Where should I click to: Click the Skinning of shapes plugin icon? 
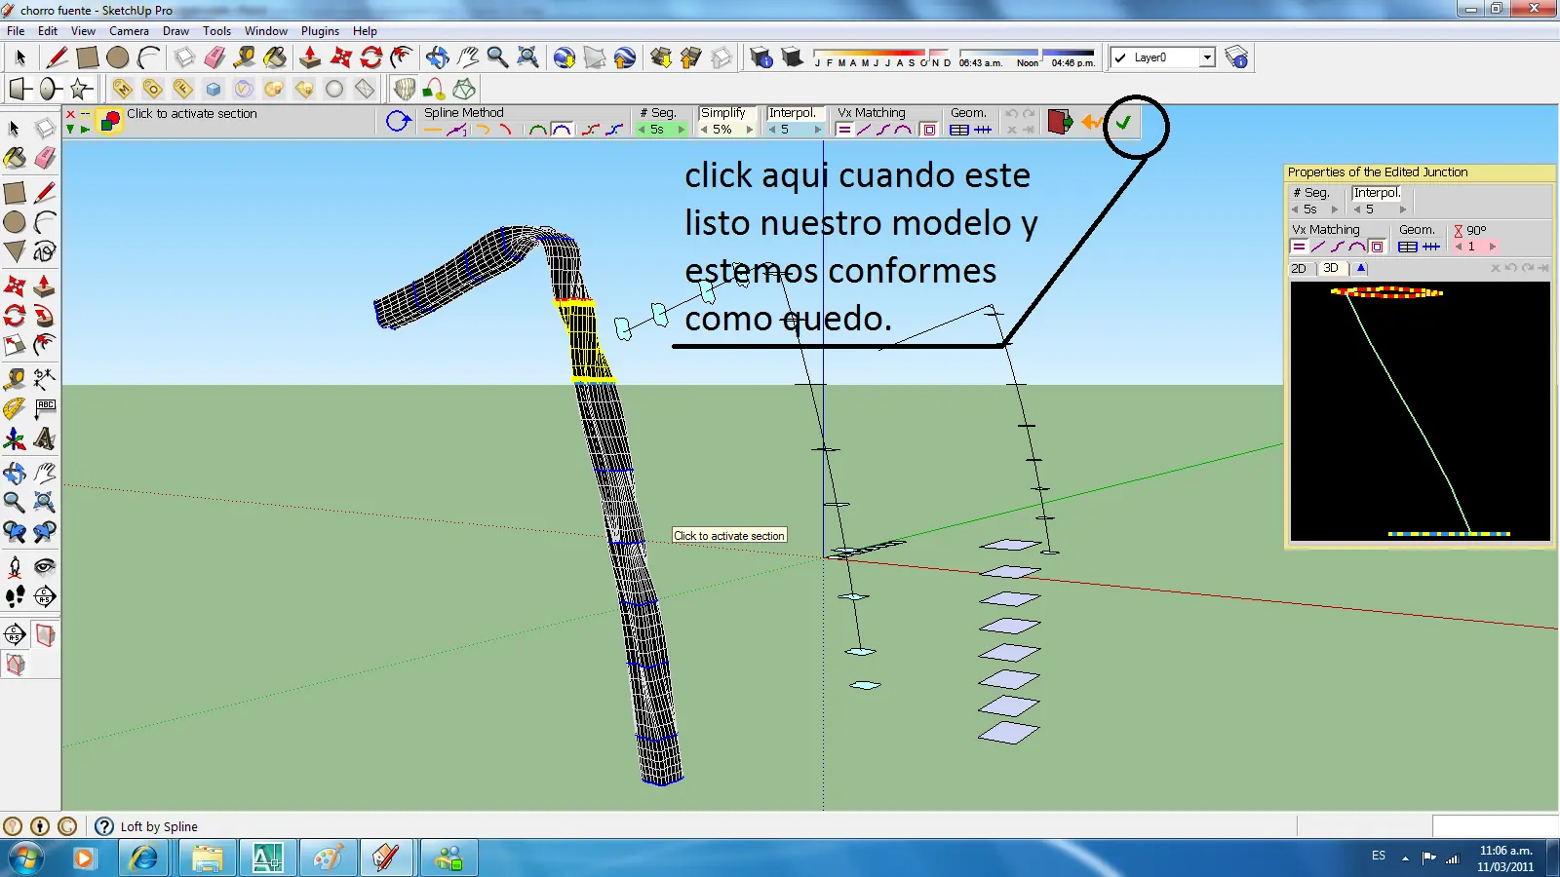tap(464, 90)
